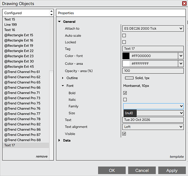Viewport: 188px width, 176px height.
Task: Click the Configured header
Action: 13,13
